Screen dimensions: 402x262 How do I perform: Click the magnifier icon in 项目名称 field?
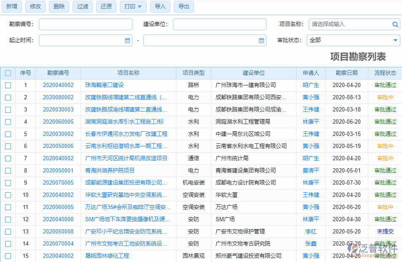(x=395, y=24)
